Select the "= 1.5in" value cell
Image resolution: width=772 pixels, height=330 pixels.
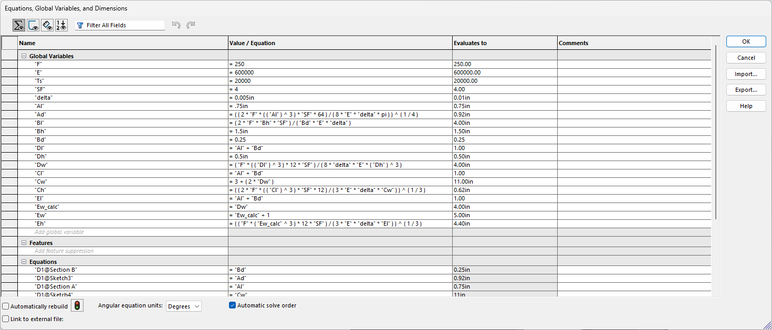pyautogui.click(x=340, y=131)
